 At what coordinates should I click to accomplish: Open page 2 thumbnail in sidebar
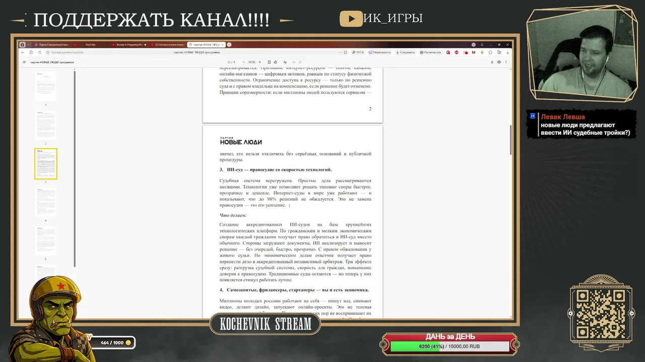(x=45, y=125)
